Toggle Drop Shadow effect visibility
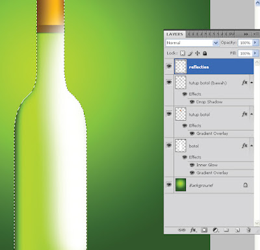 (192, 102)
